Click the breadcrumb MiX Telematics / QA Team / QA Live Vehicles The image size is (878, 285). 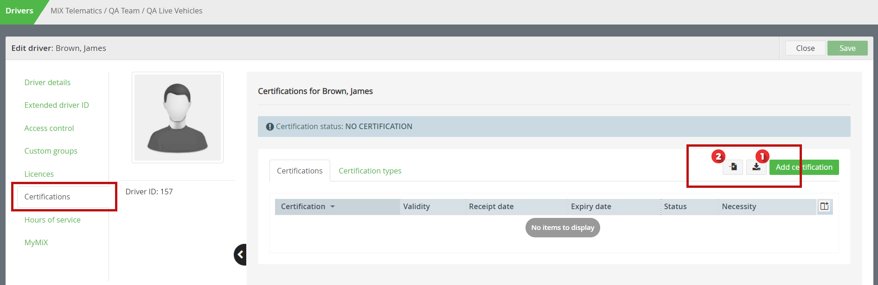click(127, 11)
